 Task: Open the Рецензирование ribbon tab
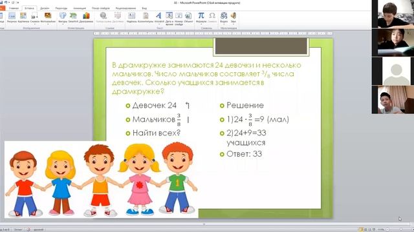[125, 8]
